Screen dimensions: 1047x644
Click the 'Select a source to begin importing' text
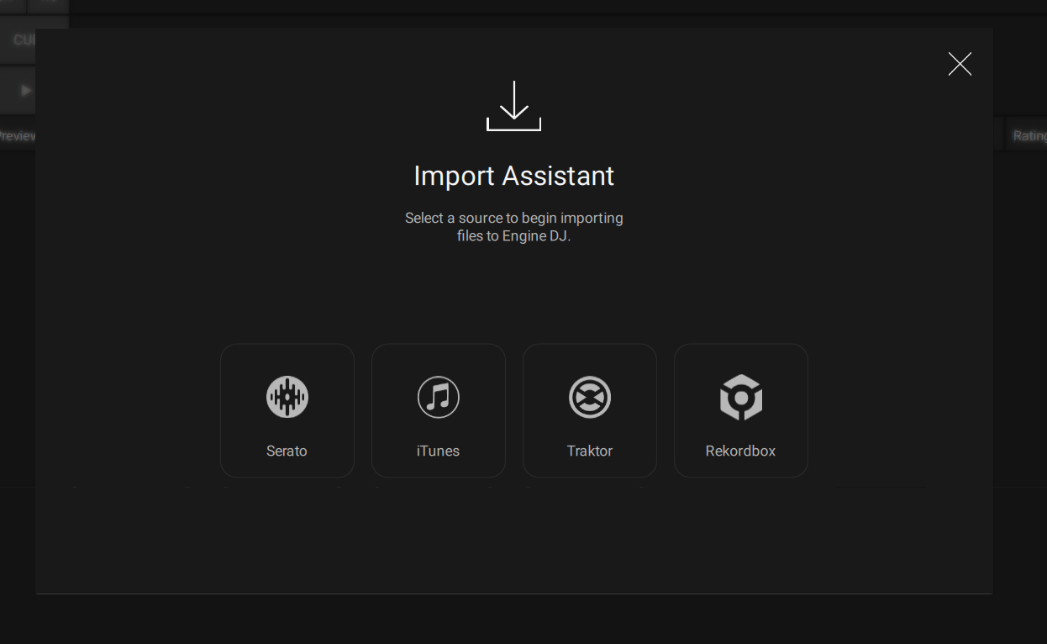tap(514, 218)
